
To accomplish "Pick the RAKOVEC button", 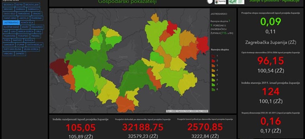I will pos(18,40).
